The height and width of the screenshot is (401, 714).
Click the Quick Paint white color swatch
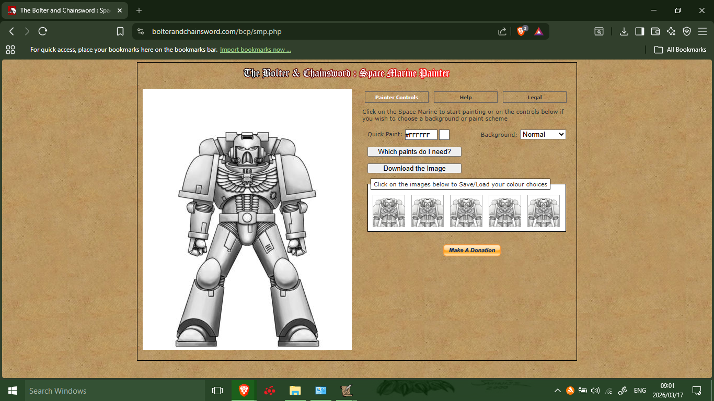(444, 135)
